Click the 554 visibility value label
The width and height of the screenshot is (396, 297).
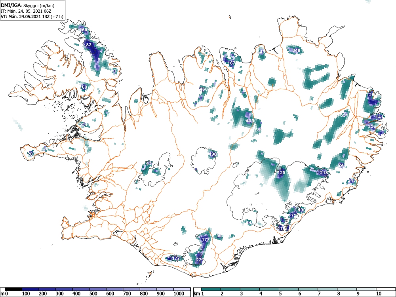(x=83, y=124)
